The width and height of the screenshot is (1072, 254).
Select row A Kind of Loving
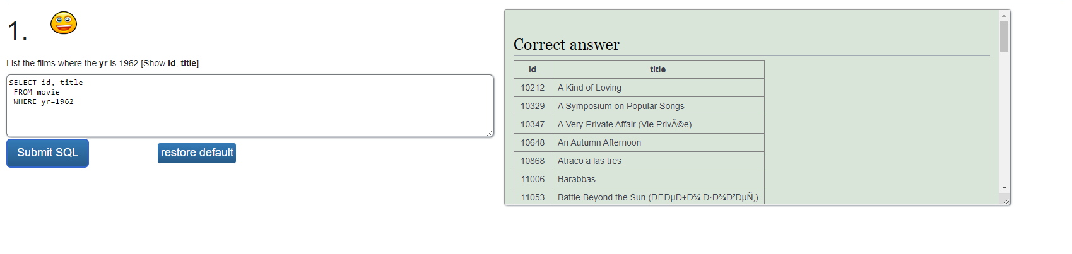tap(639, 88)
